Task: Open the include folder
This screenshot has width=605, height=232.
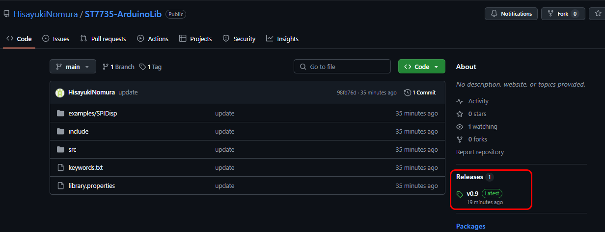Action: (x=79, y=131)
